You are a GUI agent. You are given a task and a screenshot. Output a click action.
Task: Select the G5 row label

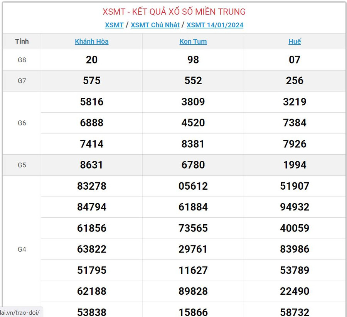click(22, 165)
